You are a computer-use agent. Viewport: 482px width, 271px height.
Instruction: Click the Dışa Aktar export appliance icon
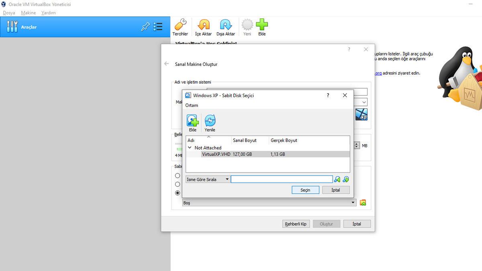pyautogui.click(x=226, y=27)
